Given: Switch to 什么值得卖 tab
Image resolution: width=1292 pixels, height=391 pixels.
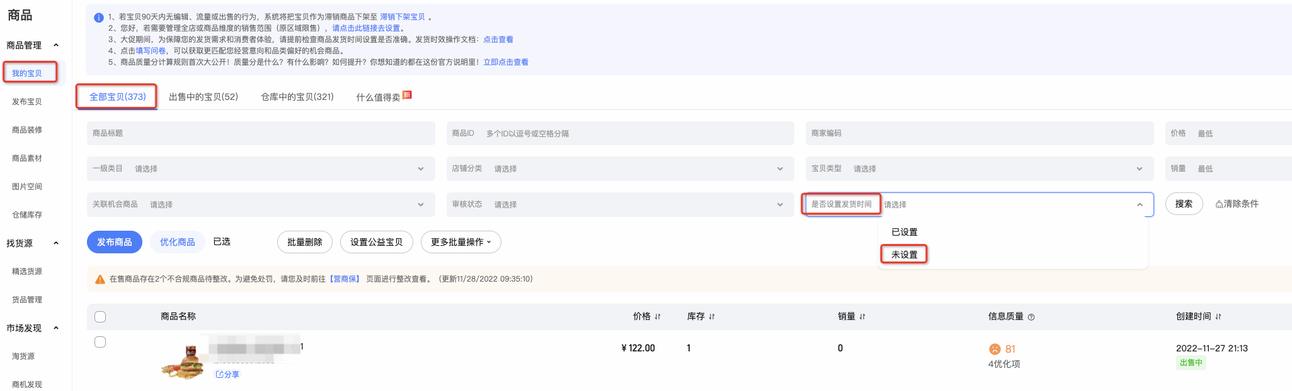Looking at the screenshot, I should point(378,97).
